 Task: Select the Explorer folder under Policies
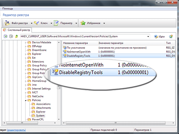pyautogui.click(x=41, y=112)
